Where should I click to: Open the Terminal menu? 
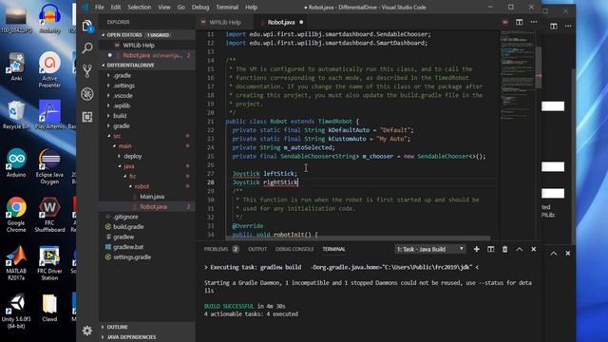pos(227,7)
